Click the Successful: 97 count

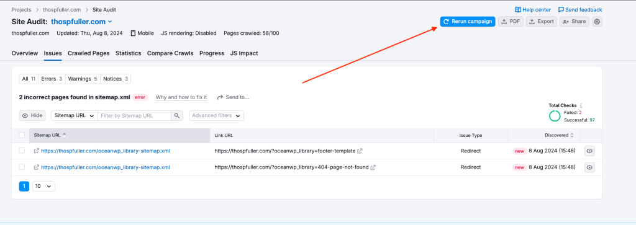(579, 120)
